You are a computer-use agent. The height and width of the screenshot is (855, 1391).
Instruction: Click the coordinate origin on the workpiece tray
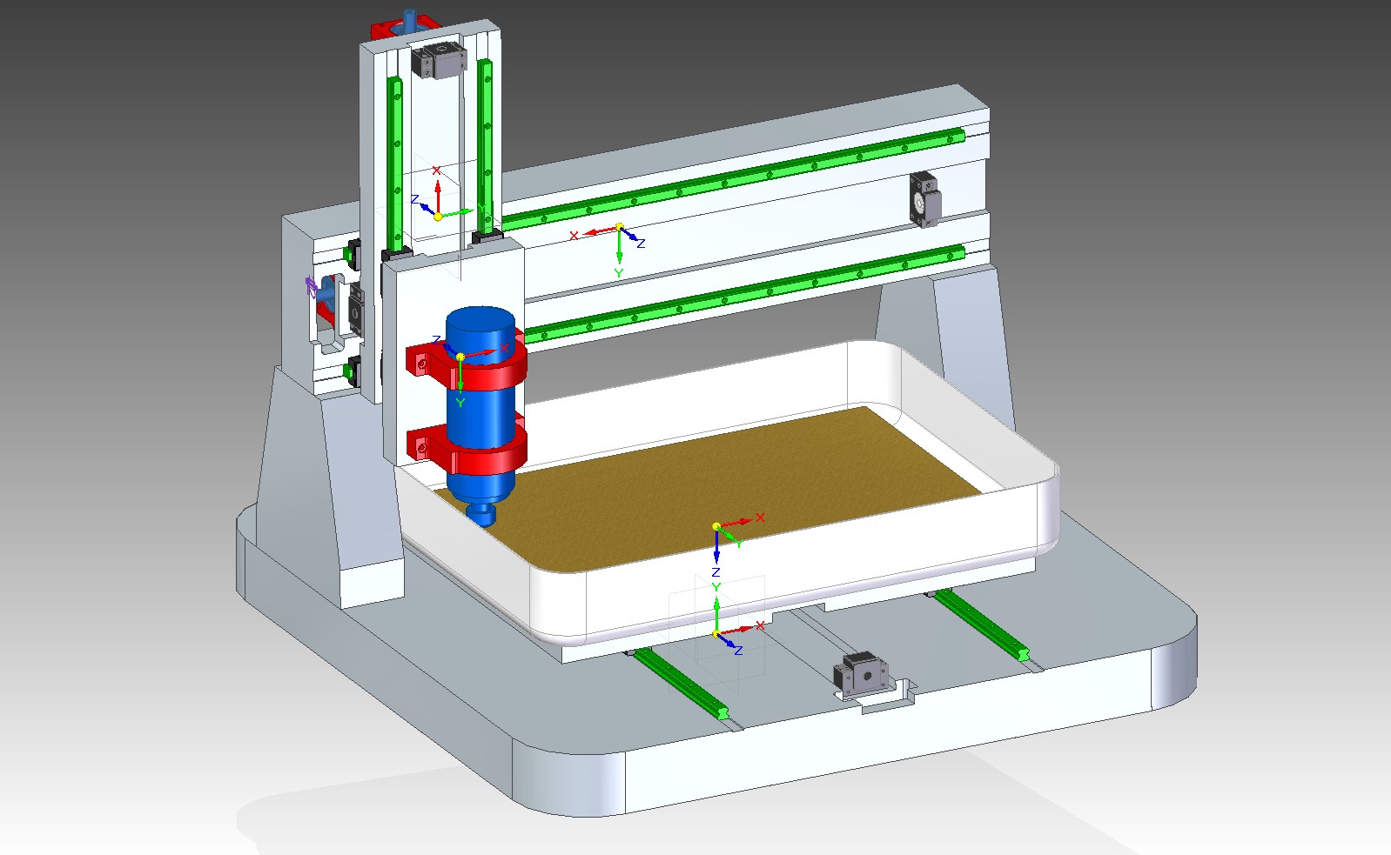point(716,526)
